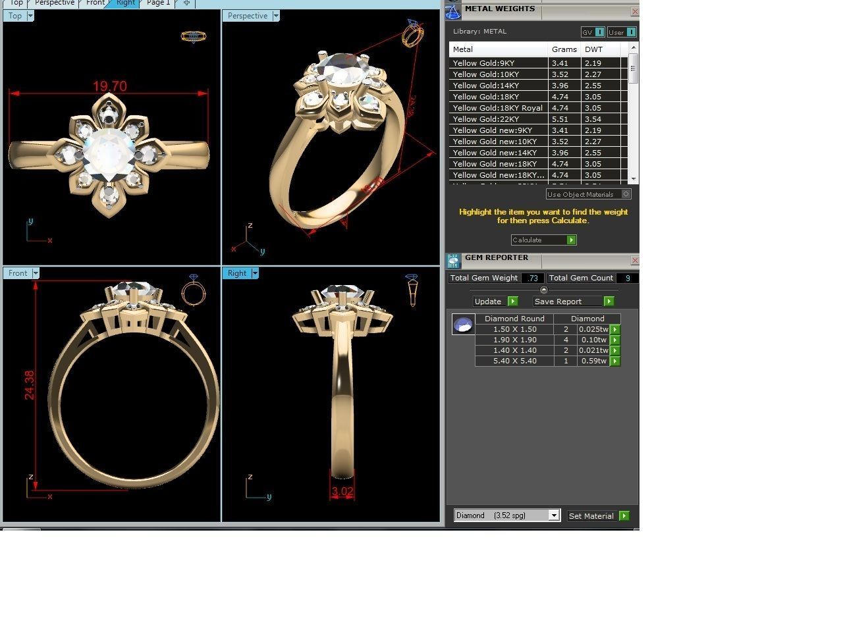
Task: Select the Yellow Gold:14KY row
Action: tap(539, 86)
